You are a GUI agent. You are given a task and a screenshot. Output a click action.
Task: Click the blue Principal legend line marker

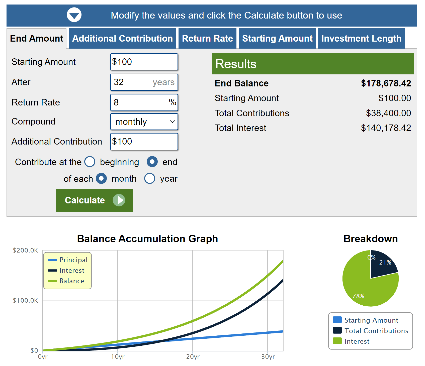coord(52,260)
